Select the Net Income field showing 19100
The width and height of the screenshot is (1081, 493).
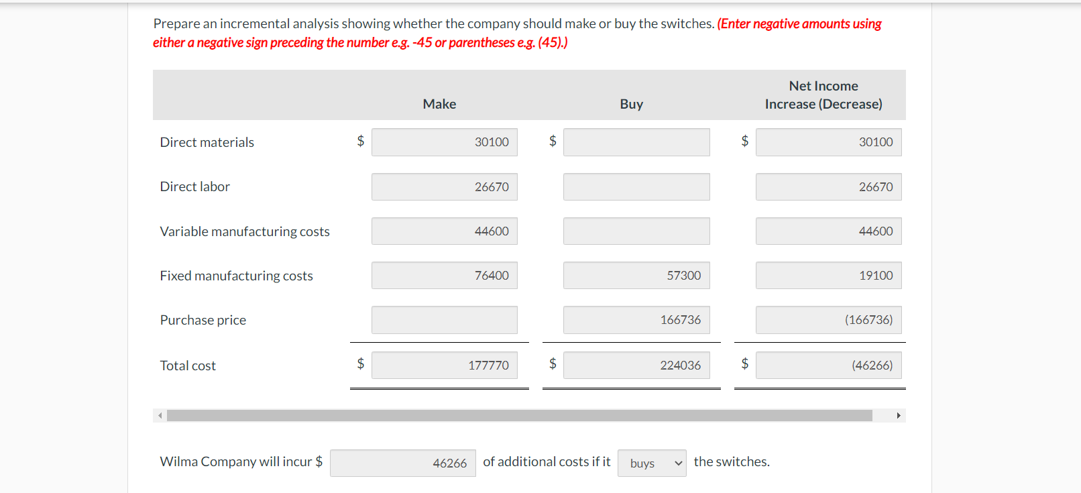coord(828,275)
